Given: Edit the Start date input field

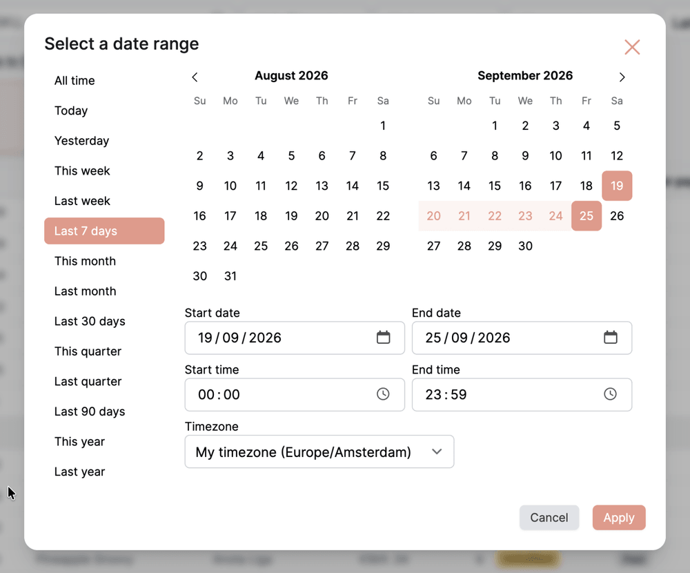Looking at the screenshot, I should [295, 338].
